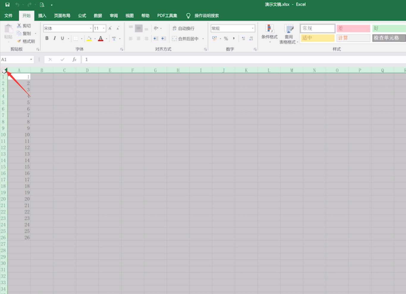Open the PDF工具集 tab

click(x=167, y=15)
